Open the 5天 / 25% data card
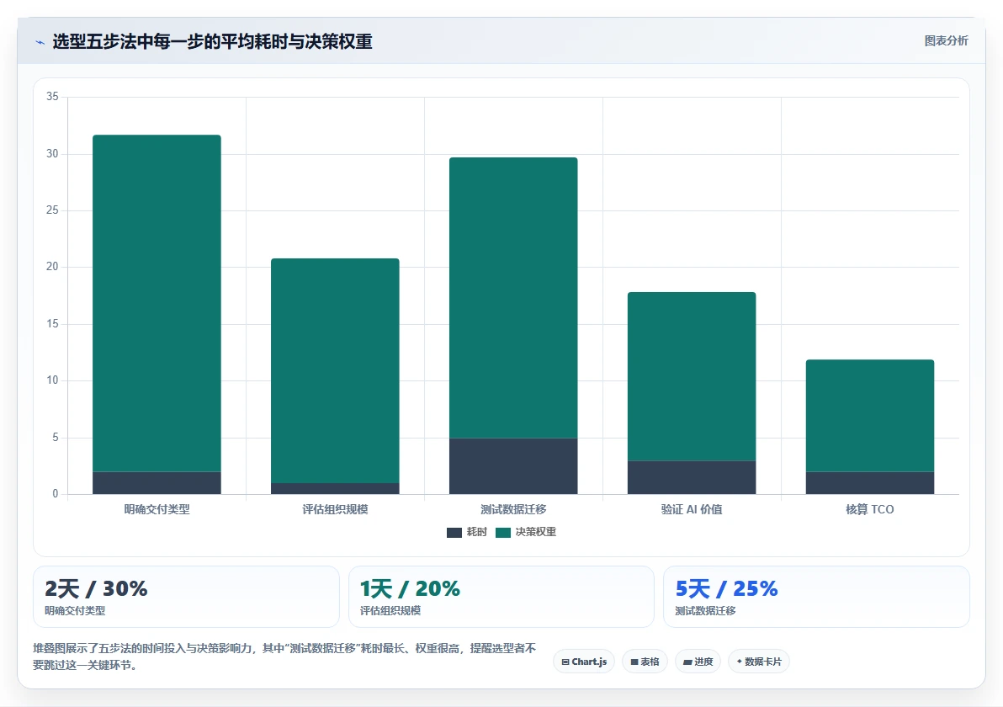The height and width of the screenshot is (707, 1003). (x=816, y=596)
